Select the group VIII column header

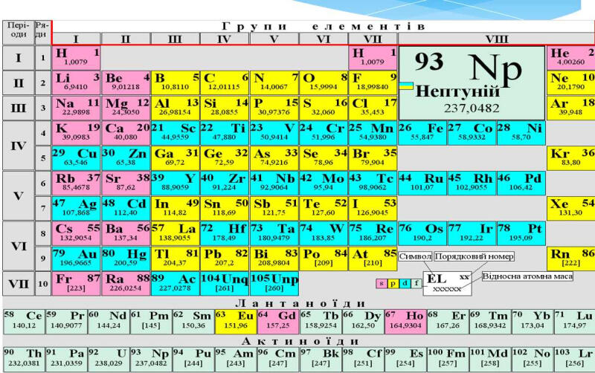(496, 39)
